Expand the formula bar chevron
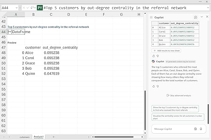The width and height of the screenshot is (211, 140). coord(208,8)
